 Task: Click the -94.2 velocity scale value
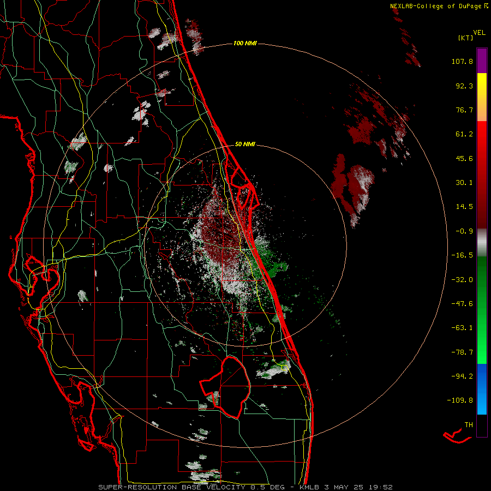[x=462, y=376]
